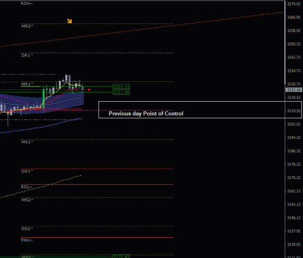Click the current price marker 3223.16
Image resolution: width=303 pixels, height=258 pixels.
(x=294, y=90)
